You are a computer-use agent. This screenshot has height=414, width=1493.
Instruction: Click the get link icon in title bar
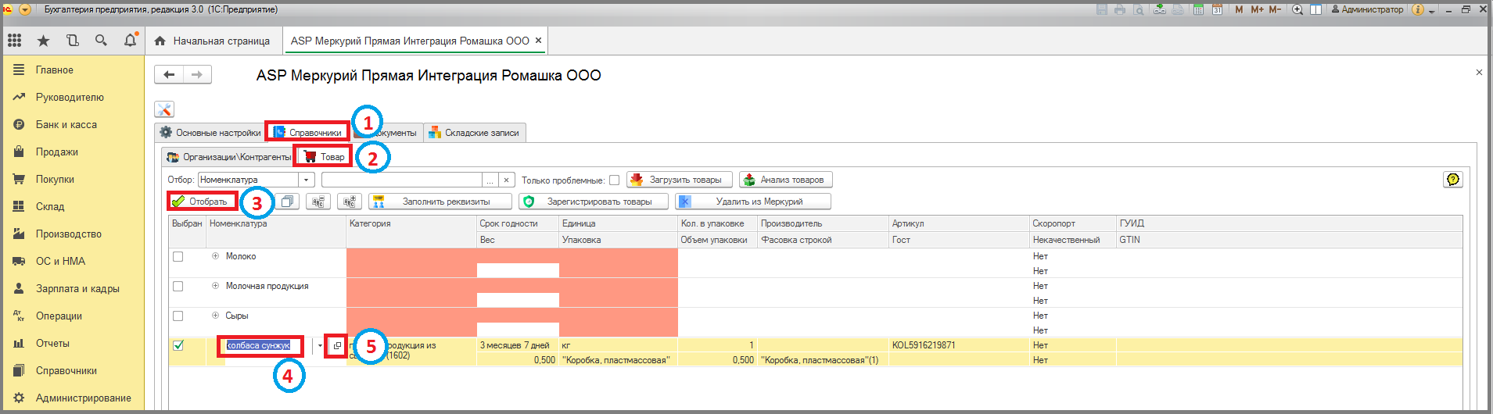click(1159, 9)
